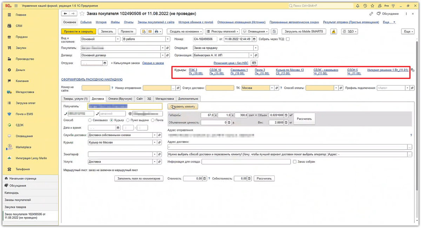421x228 pixels.
Task: Click calculator icon in Объявленная ценность field
Action: click(x=229, y=123)
